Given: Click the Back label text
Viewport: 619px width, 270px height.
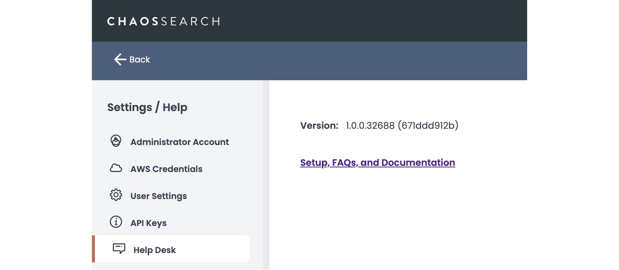Looking at the screenshot, I should coord(140,59).
